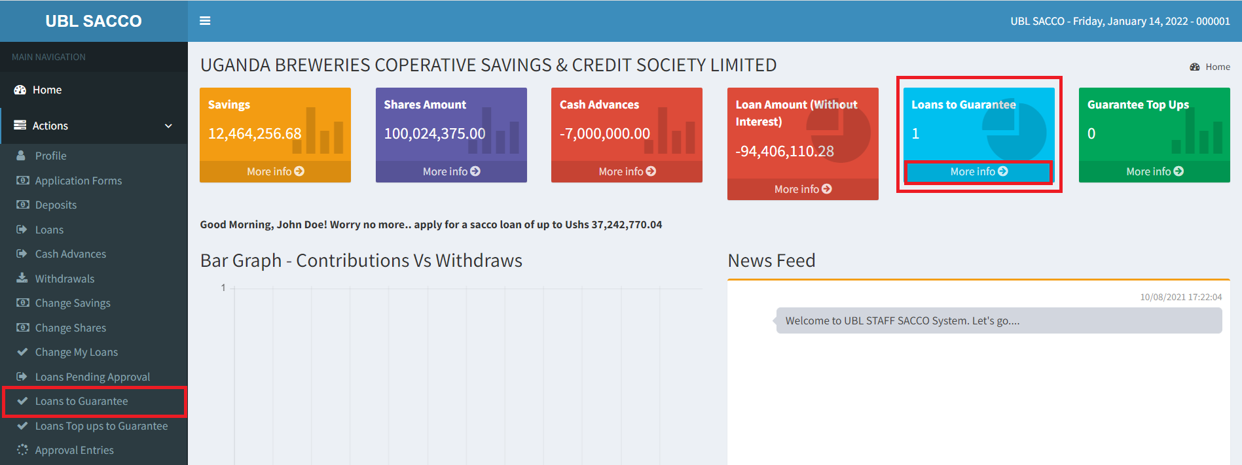Click the Approval Entries spinner icon
Viewport: 1242px width, 465px height.
click(x=22, y=450)
